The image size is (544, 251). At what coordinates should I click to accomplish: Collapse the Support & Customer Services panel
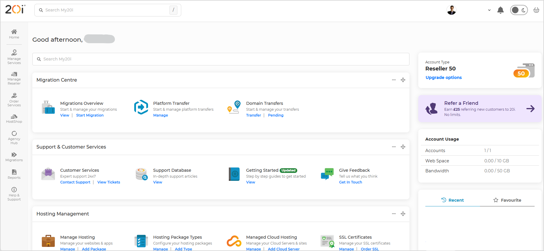point(394,147)
